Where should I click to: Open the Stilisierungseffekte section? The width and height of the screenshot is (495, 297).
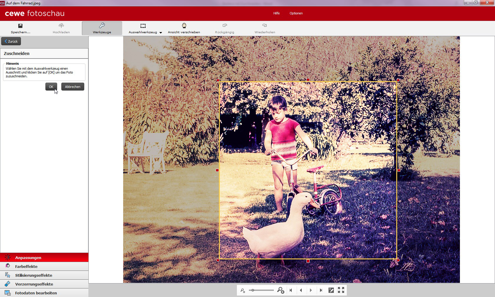44,275
